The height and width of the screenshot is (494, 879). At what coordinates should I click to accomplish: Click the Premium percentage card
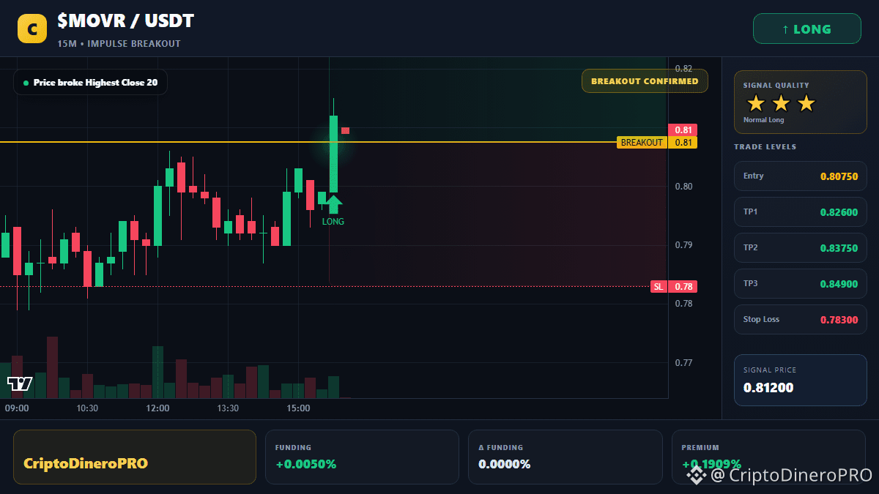click(768, 457)
